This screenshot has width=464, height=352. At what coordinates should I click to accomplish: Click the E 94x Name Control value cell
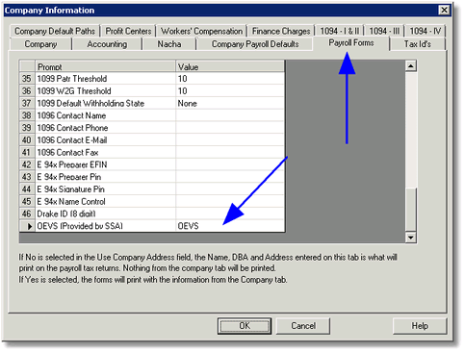pos(230,201)
